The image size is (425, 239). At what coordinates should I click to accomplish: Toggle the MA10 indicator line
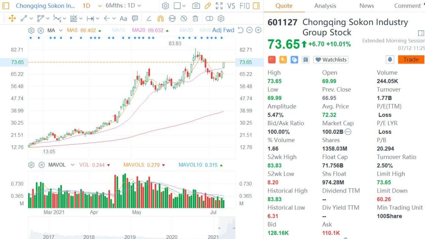(x=119, y=30)
